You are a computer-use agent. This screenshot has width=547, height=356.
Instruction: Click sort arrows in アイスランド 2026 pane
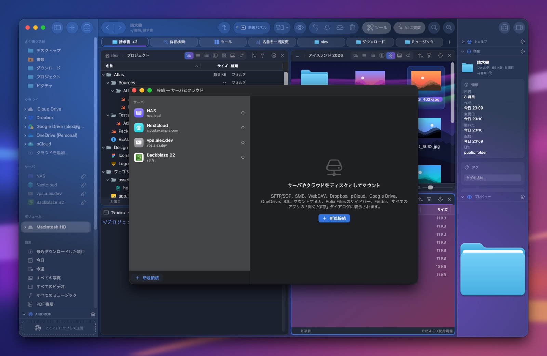[x=421, y=55]
